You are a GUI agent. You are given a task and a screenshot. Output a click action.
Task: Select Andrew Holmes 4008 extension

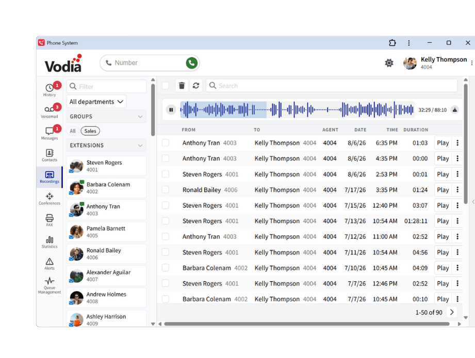click(106, 298)
